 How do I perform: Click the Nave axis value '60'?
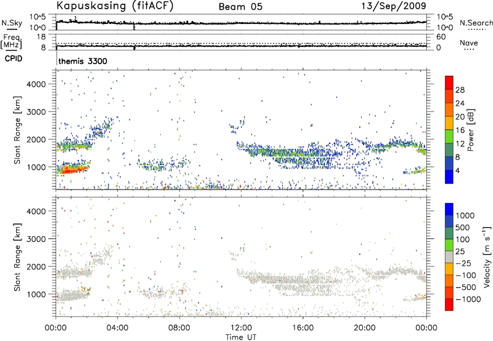pyautogui.click(x=441, y=37)
